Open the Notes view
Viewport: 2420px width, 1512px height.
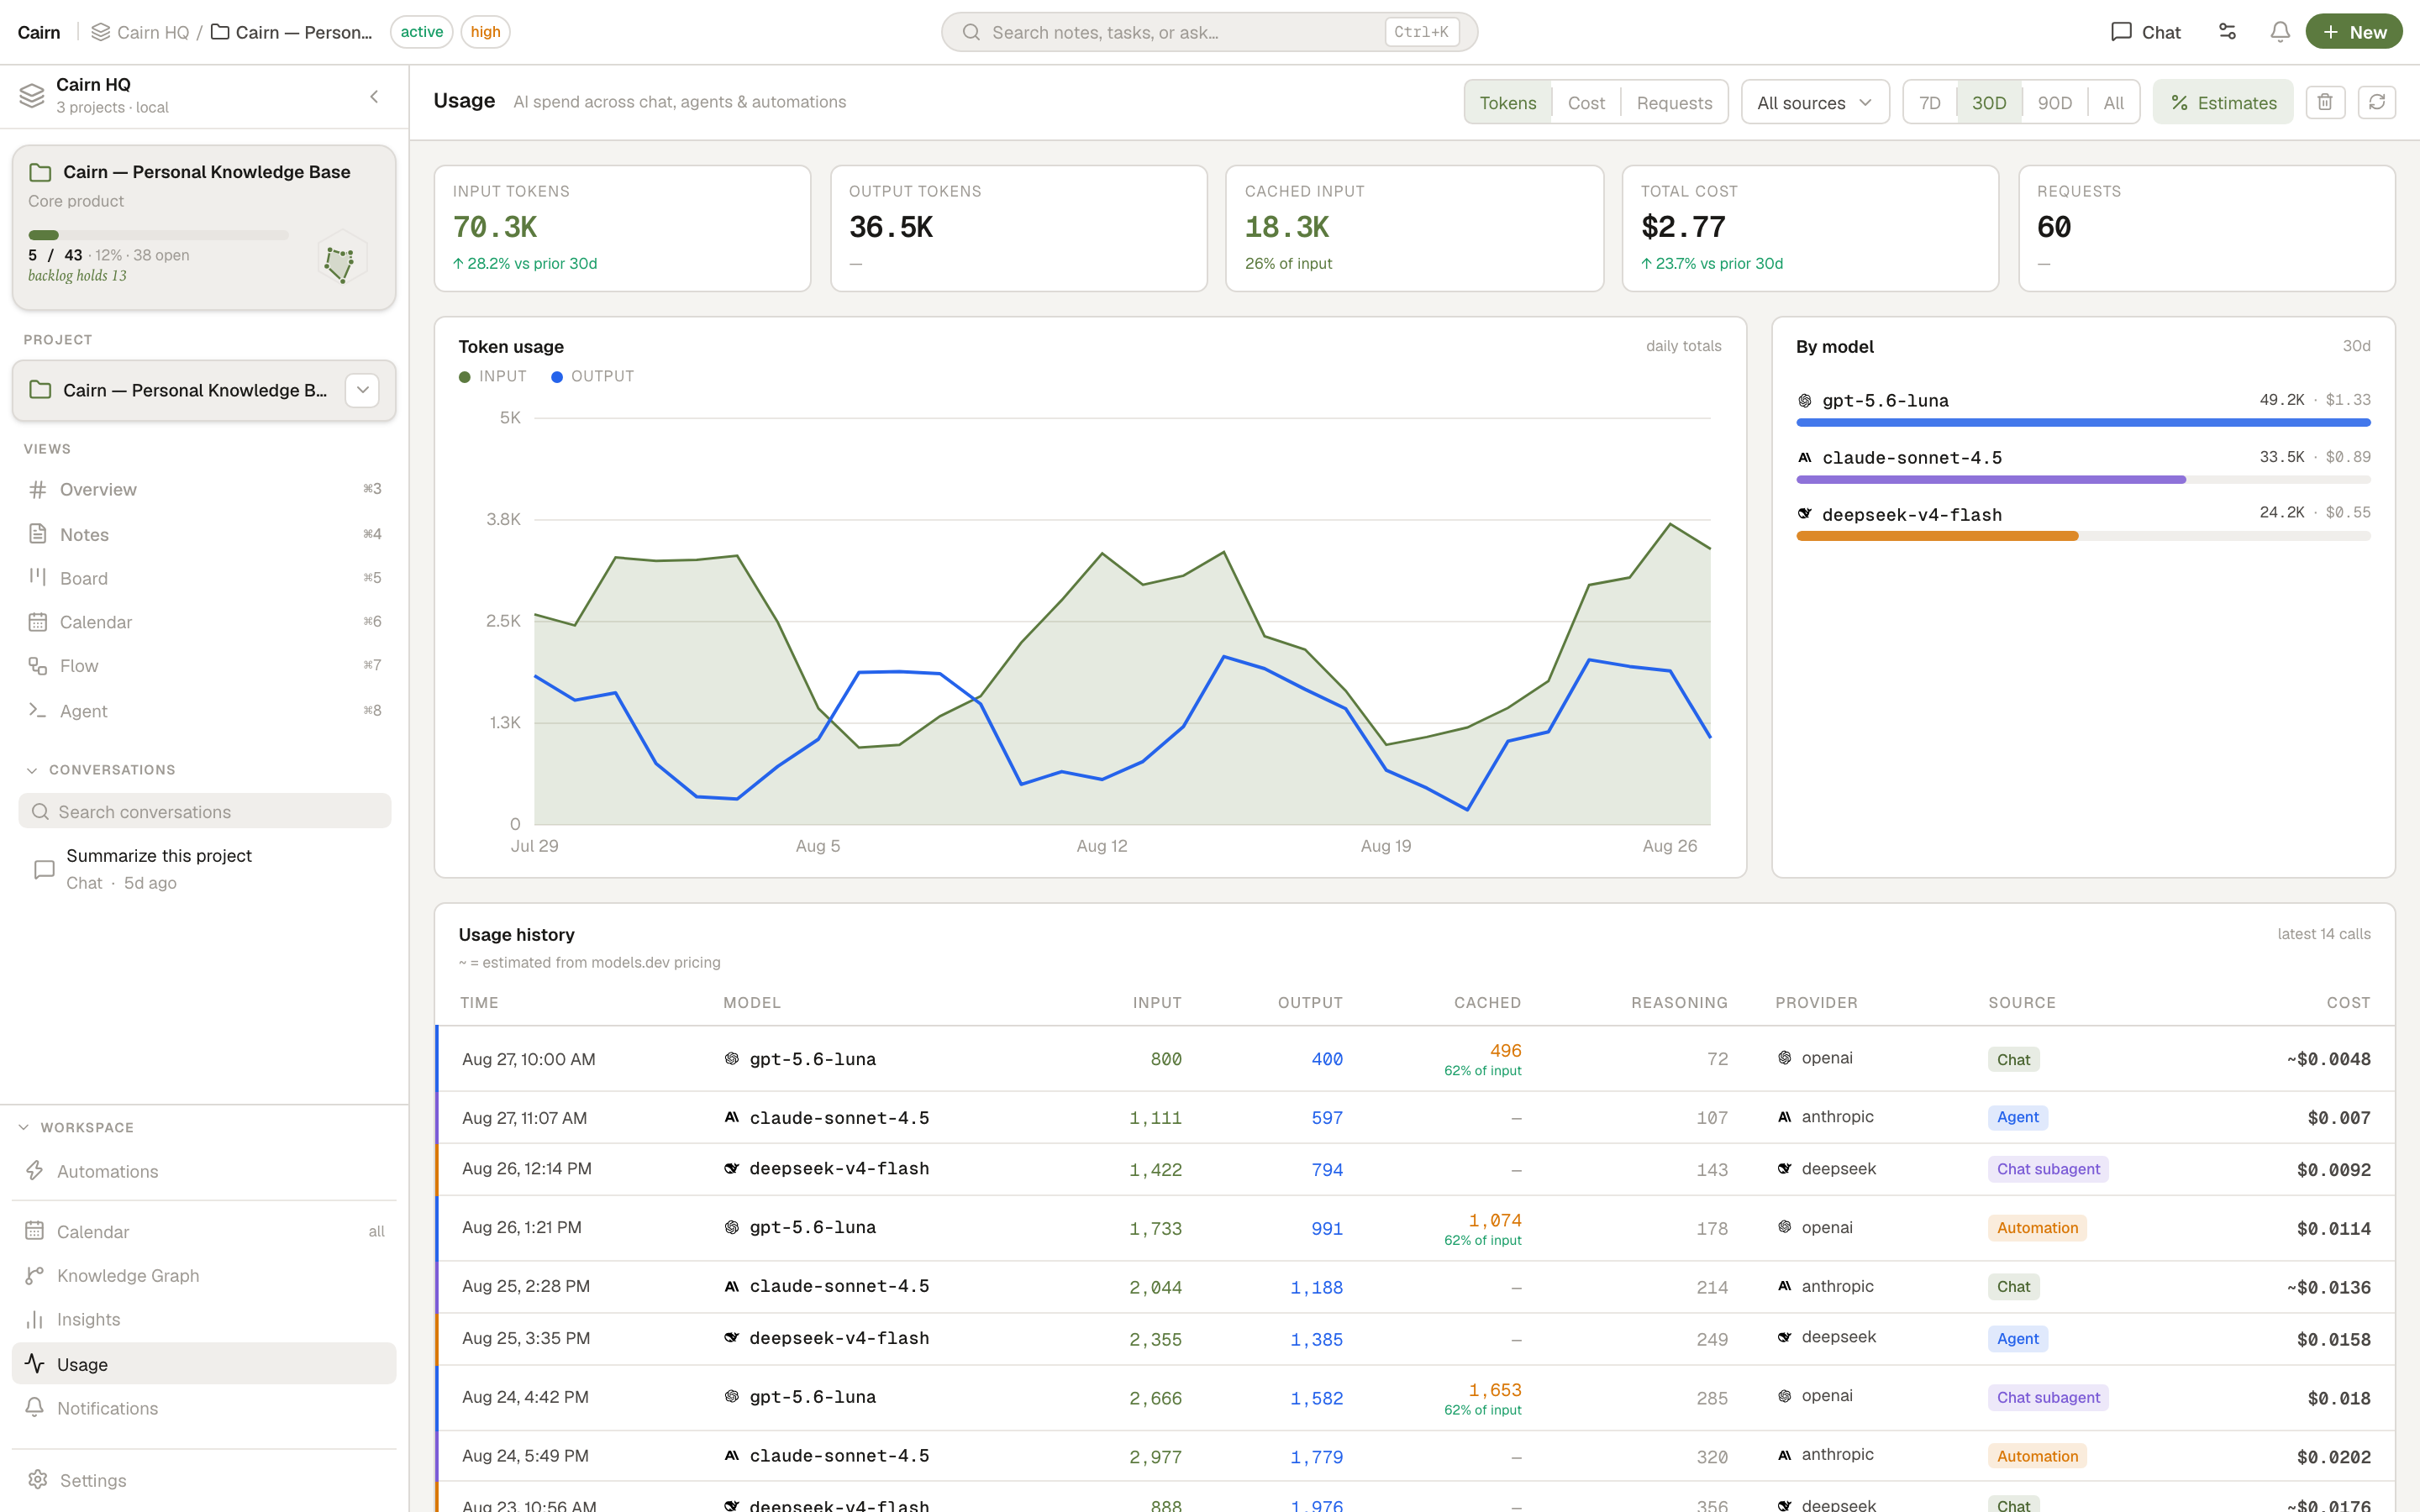click(x=204, y=534)
